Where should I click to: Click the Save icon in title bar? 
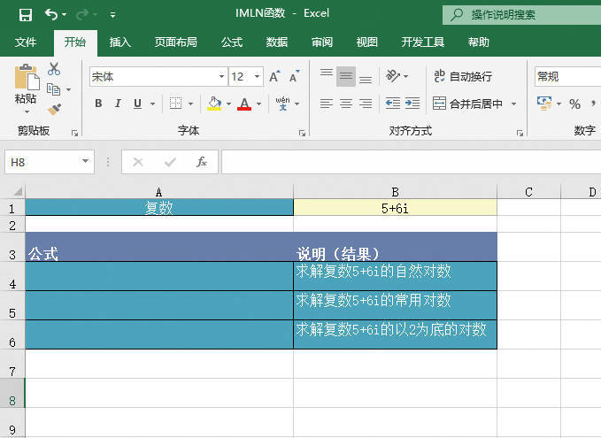click(25, 14)
